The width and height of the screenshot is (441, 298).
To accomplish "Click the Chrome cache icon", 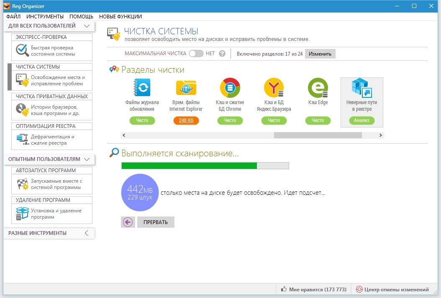I will coord(230,88).
